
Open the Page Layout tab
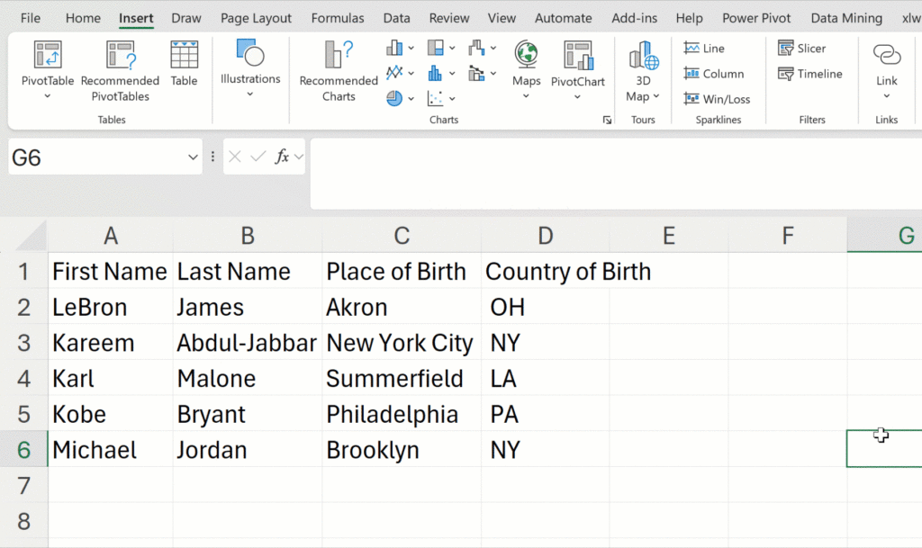click(256, 18)
